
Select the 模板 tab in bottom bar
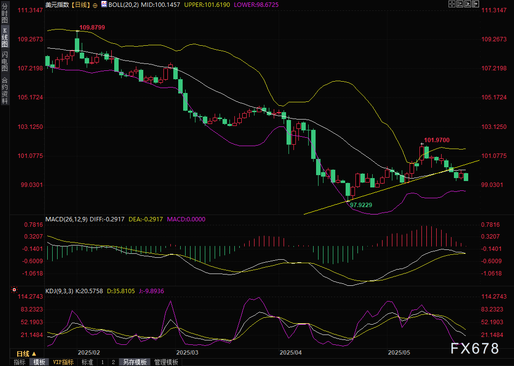point(39,362)
